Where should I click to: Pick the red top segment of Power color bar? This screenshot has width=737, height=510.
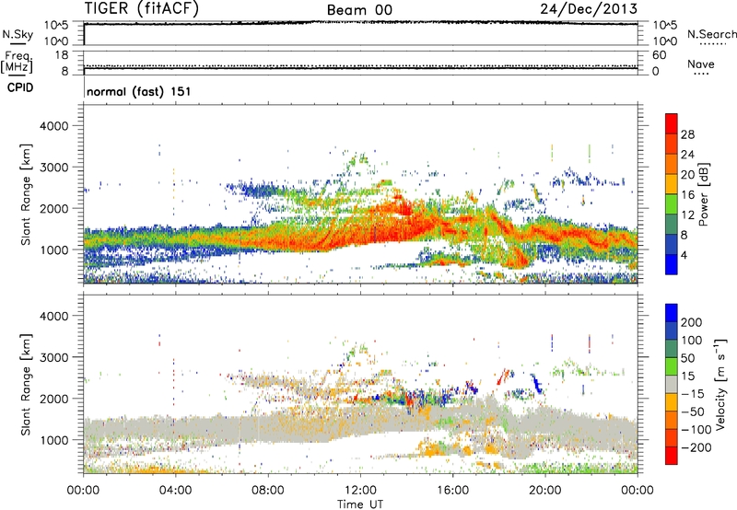[x=672, y=123]
